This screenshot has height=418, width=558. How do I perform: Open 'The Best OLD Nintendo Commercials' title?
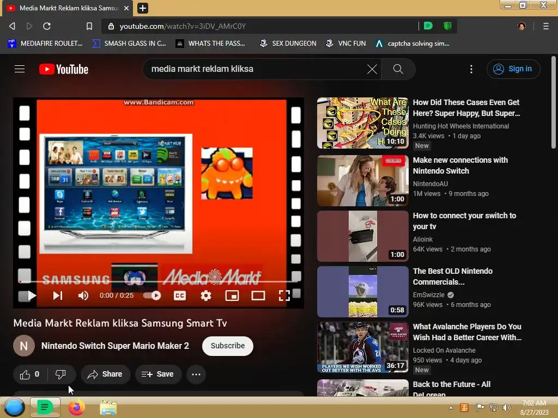click(453, 276)
